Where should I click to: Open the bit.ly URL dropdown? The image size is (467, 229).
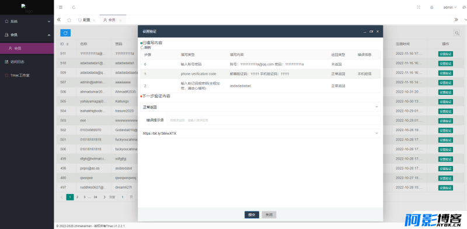(260, 133)
